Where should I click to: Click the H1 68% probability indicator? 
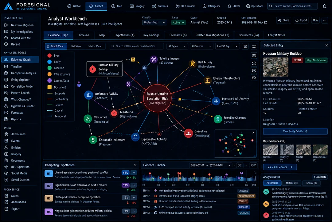pos(126,172)
